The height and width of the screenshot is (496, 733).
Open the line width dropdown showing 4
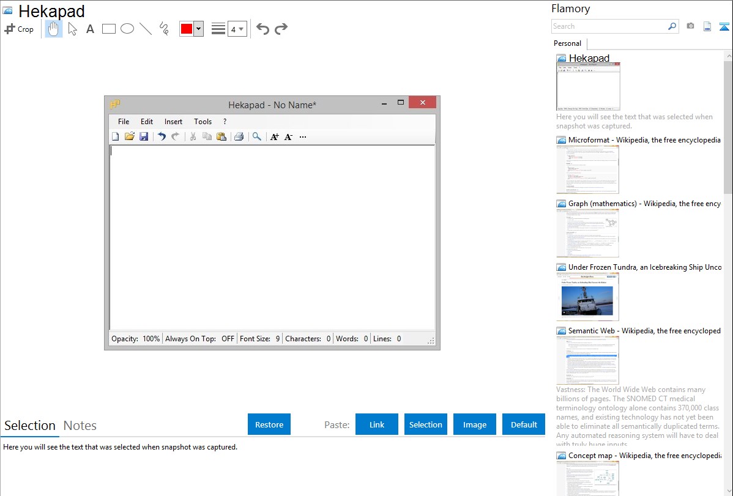[237, 29]
